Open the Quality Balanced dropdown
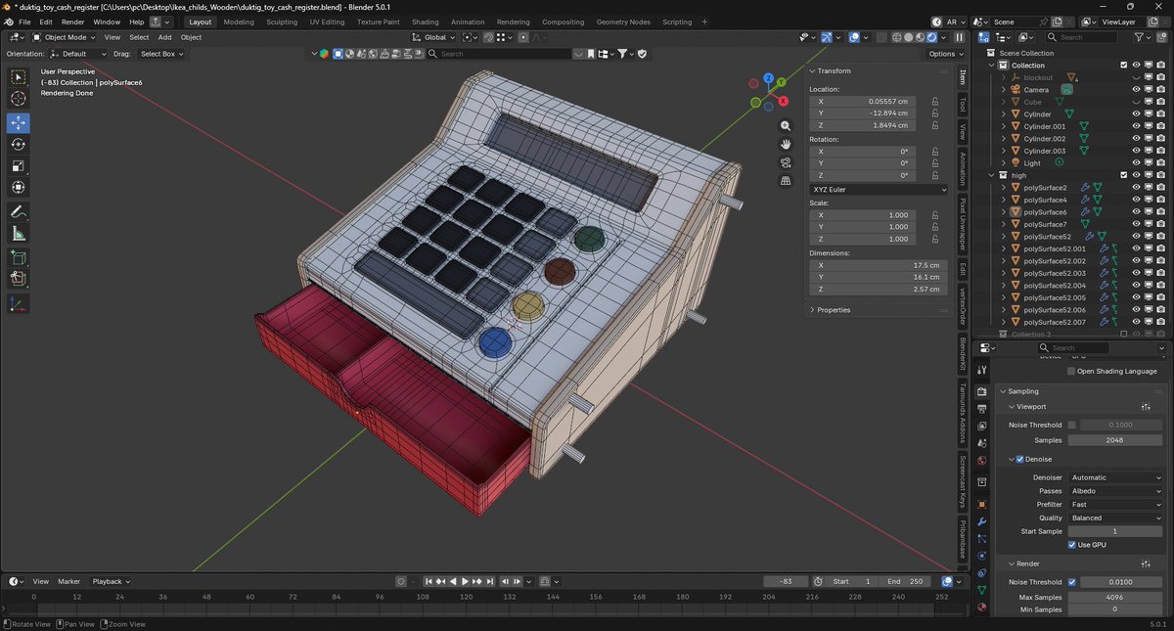 [1115, 518]
